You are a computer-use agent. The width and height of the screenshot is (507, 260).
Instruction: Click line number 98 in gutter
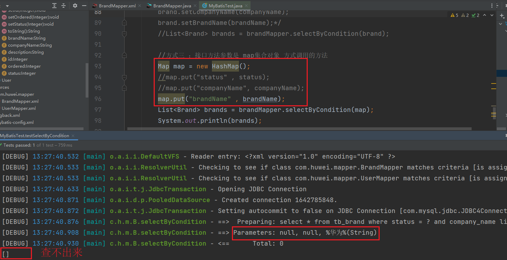[x=98, y=121]
